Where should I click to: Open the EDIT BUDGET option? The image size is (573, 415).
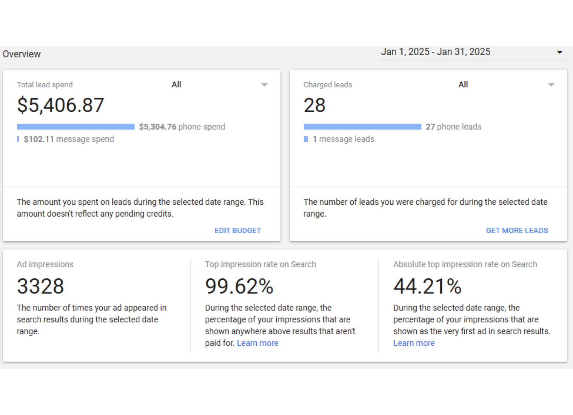pos(238,230)
